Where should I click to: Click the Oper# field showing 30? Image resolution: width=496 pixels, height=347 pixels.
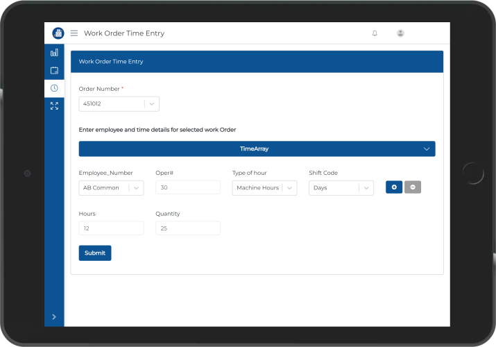point(188,187)
